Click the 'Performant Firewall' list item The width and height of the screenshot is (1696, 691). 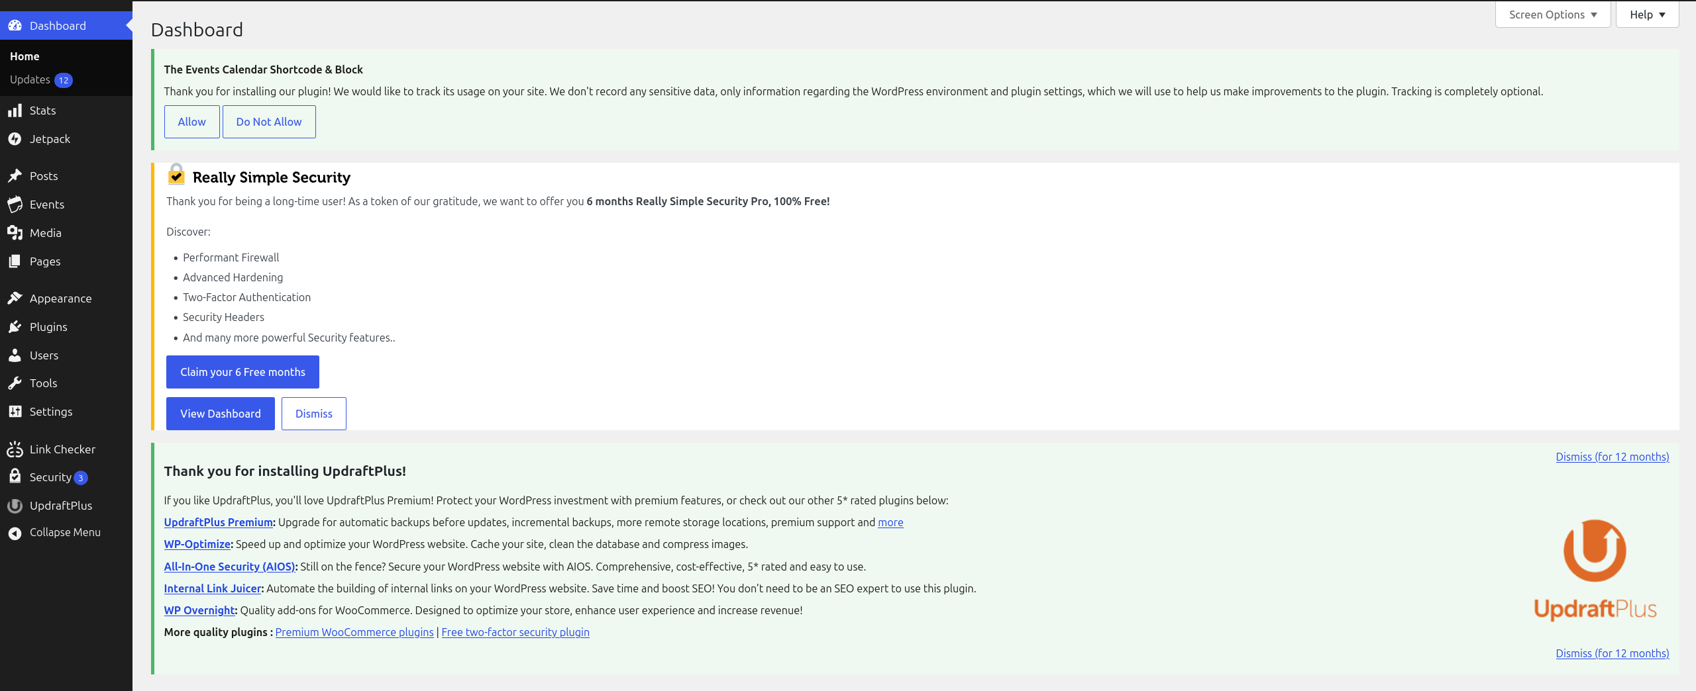231,257
